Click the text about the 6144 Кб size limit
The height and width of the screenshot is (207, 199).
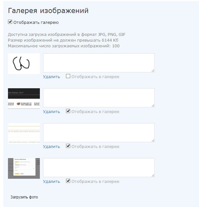click(x=63, y=40)
